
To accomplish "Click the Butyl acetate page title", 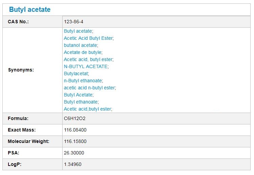I will (x=30, y=10).
